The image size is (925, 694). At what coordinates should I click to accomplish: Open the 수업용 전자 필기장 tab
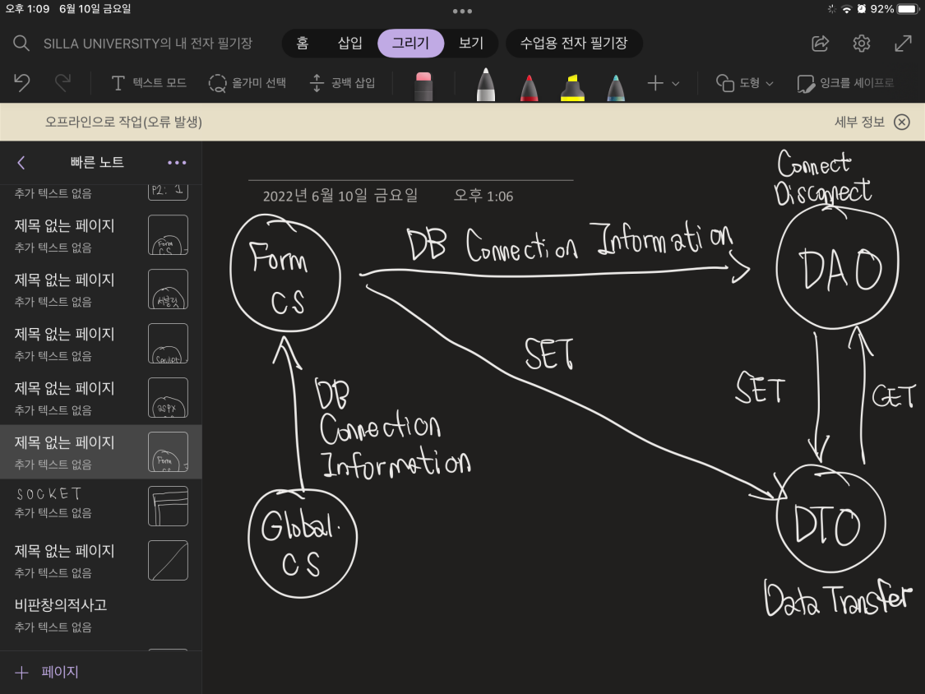574,43
